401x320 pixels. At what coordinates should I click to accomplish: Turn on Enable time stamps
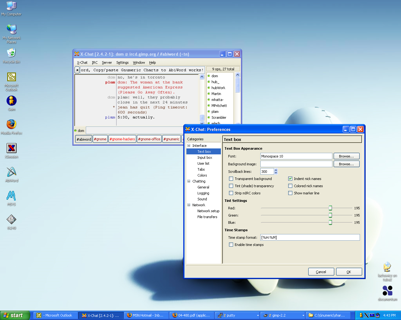coord(231,245)
